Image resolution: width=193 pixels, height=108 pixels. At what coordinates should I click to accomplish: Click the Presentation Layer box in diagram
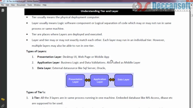pos(76,80)
